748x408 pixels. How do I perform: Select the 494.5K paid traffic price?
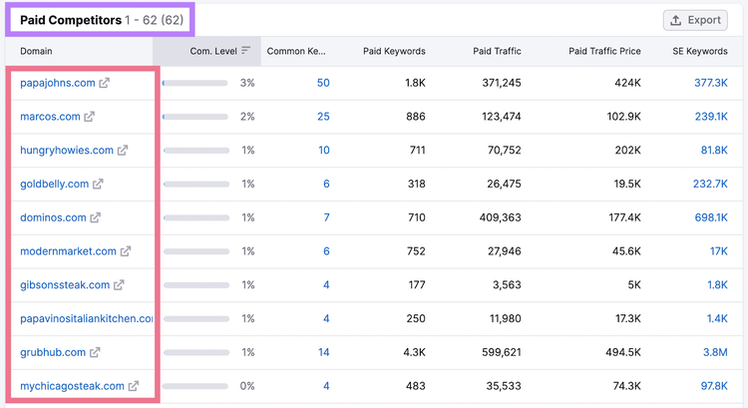click(x=622, y=352)
